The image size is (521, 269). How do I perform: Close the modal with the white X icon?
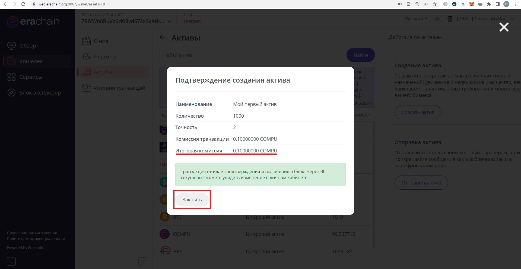click(504, 27)
